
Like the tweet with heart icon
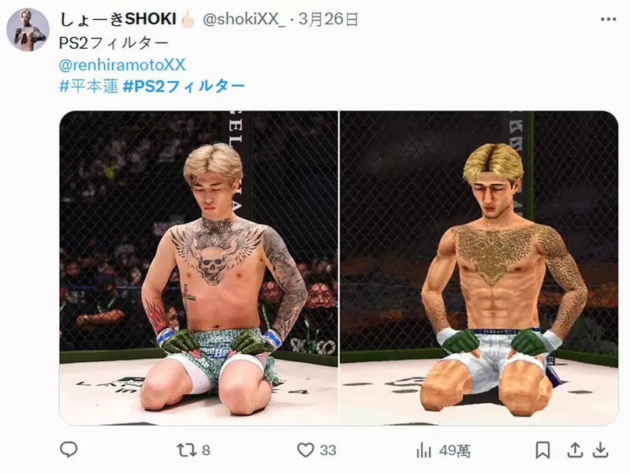305,450
